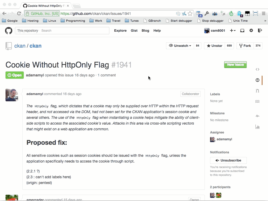Close the Cookie Without HttpOnly tab
Screen dimensions: 268x201
pos(68,6)
